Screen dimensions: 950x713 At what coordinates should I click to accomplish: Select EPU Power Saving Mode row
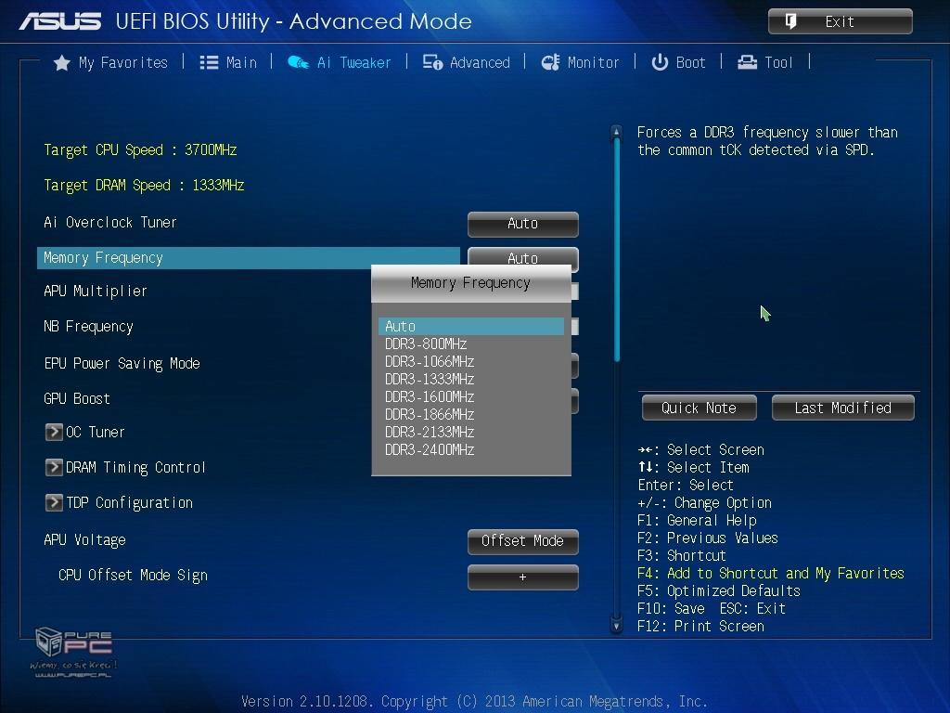pos(122,363)
